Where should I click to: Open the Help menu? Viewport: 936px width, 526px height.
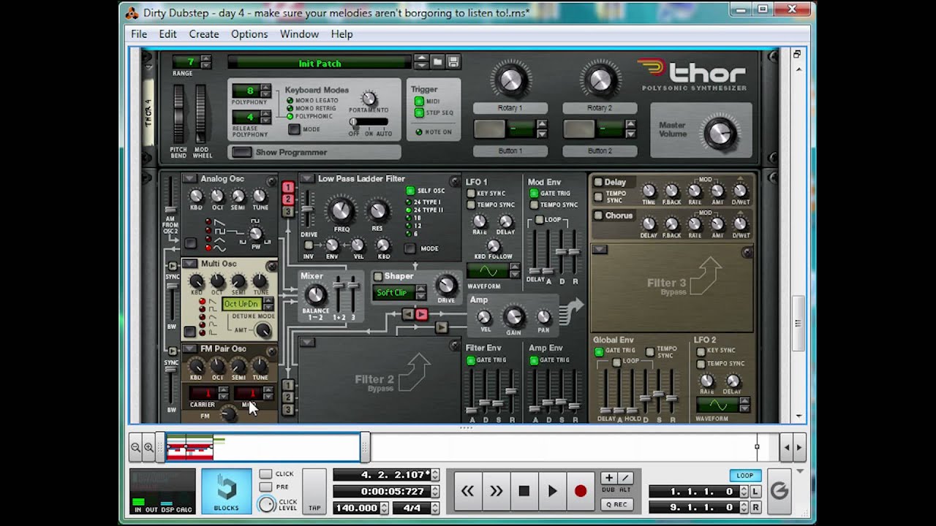(341, 34)
